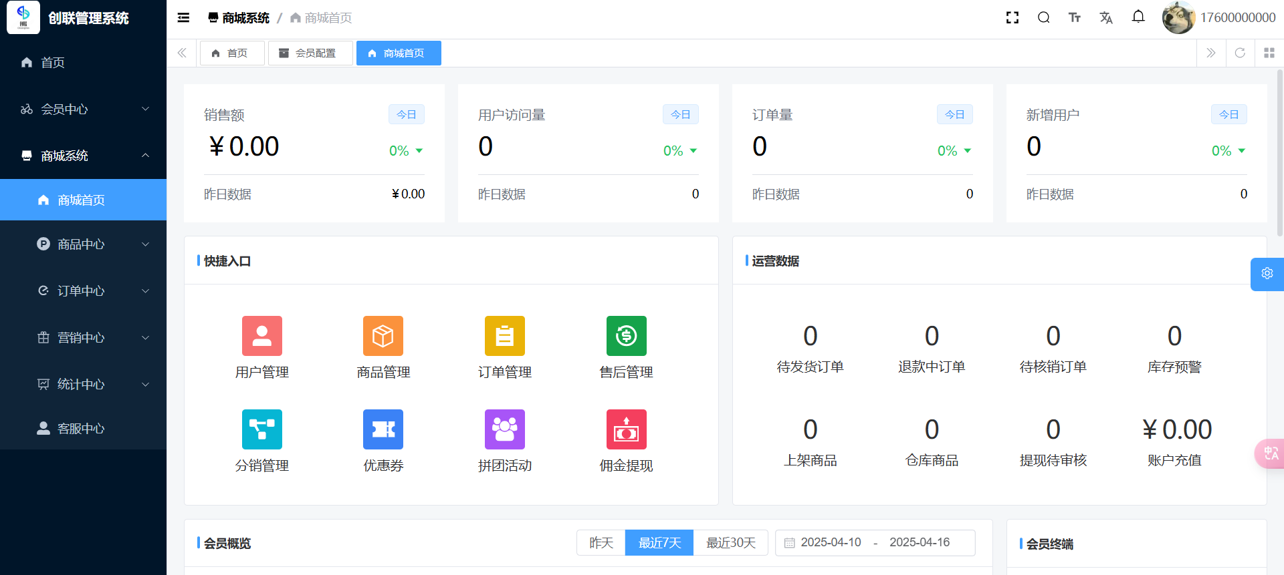Click the page vertical scrollbar
The image size is (1284, 575).
click(1280, 153)
